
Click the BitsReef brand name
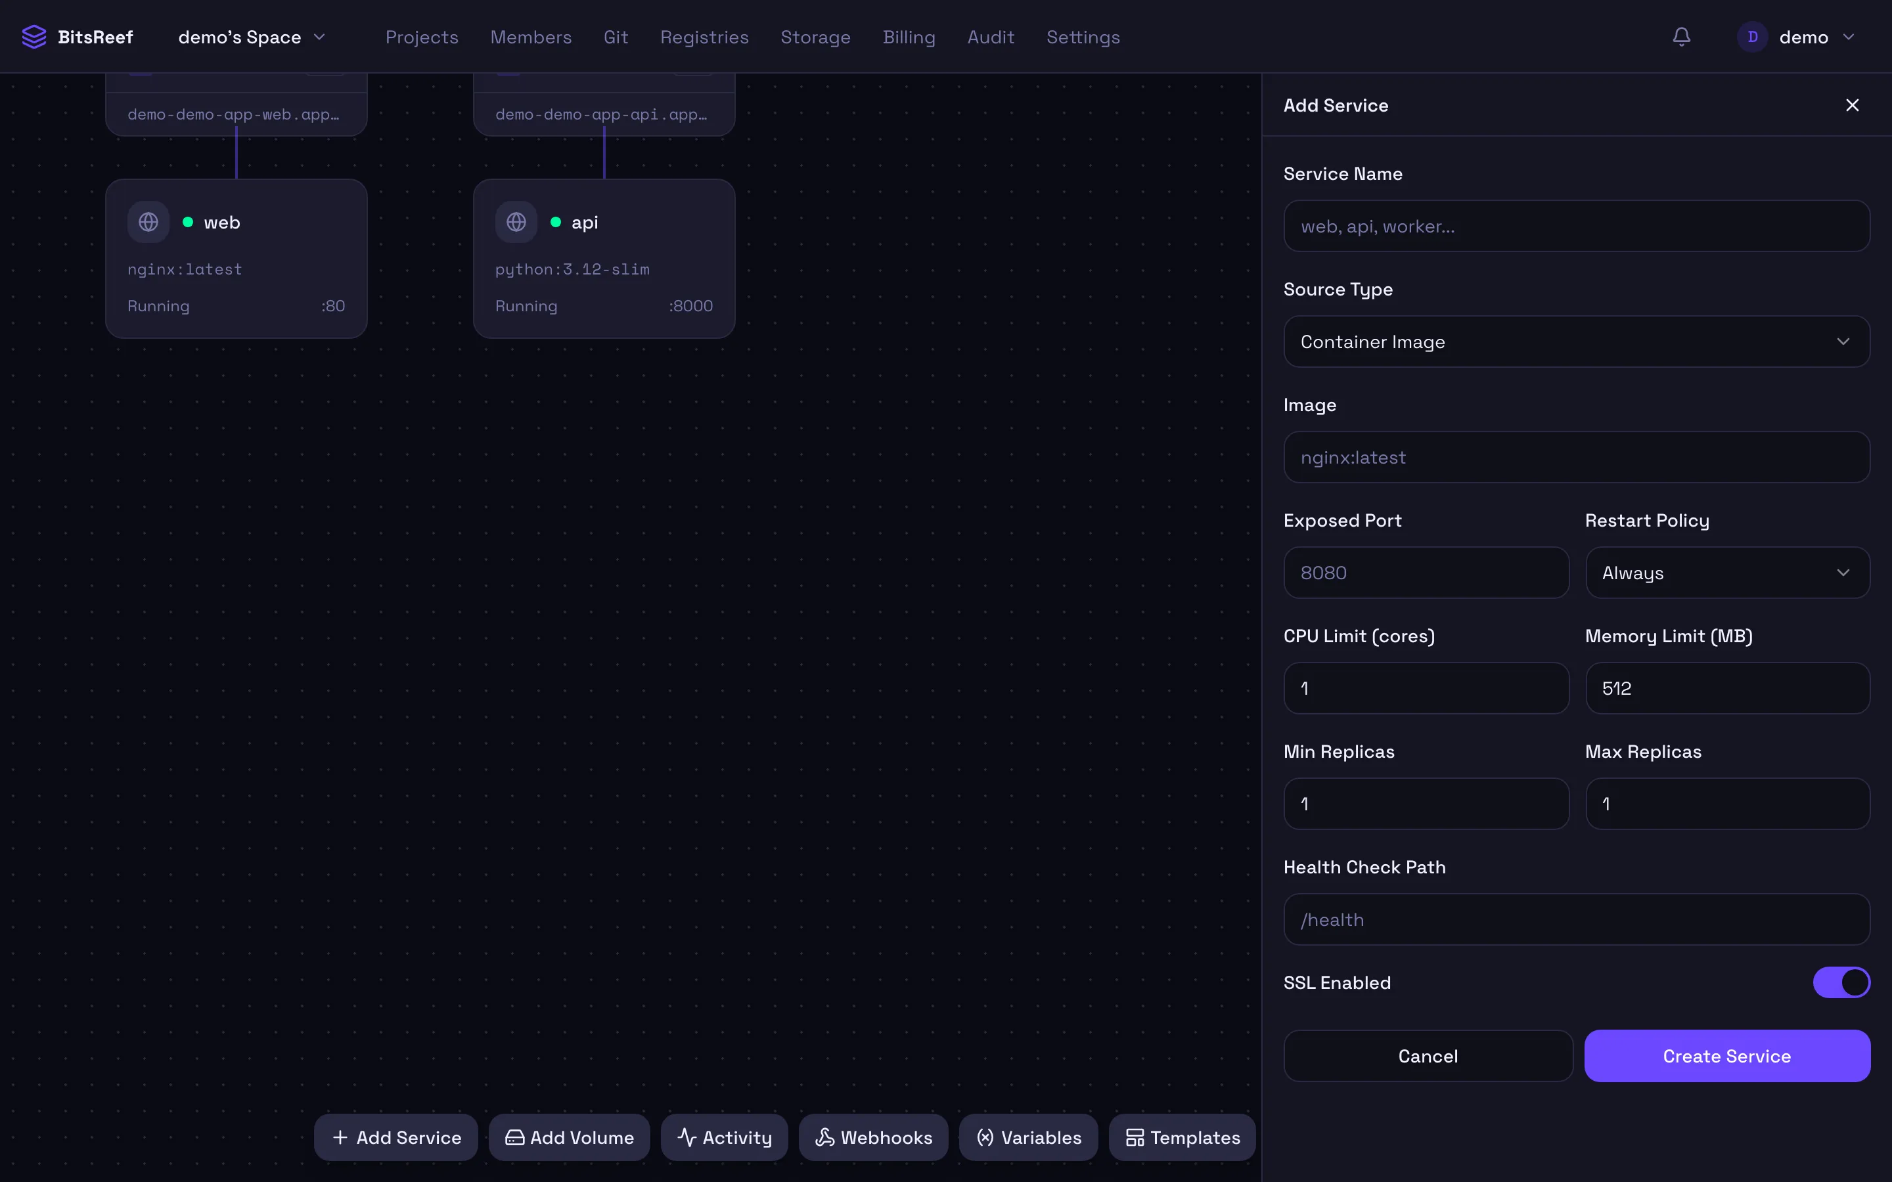(95, 37)
